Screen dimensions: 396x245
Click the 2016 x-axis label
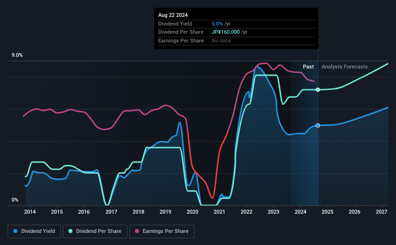[84, 212]
